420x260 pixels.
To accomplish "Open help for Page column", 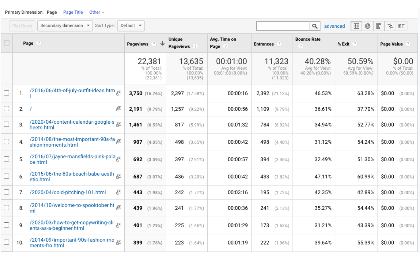I will tap(39, 43).
